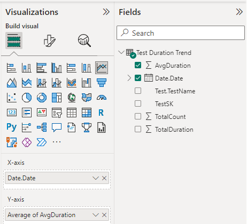Select the trophy Metrics visual

coord(87,127)
